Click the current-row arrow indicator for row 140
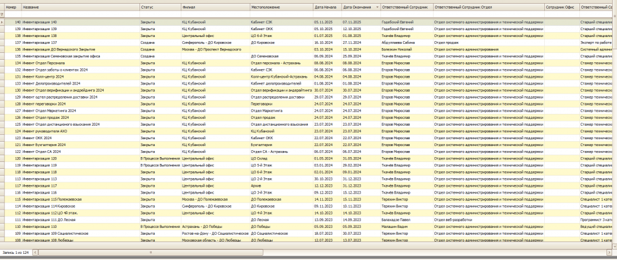 pyautogui.click(x=2, y=22)
